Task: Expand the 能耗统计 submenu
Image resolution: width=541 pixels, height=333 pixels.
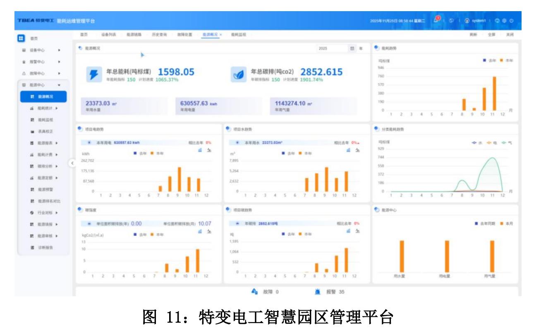Action: 56,108
